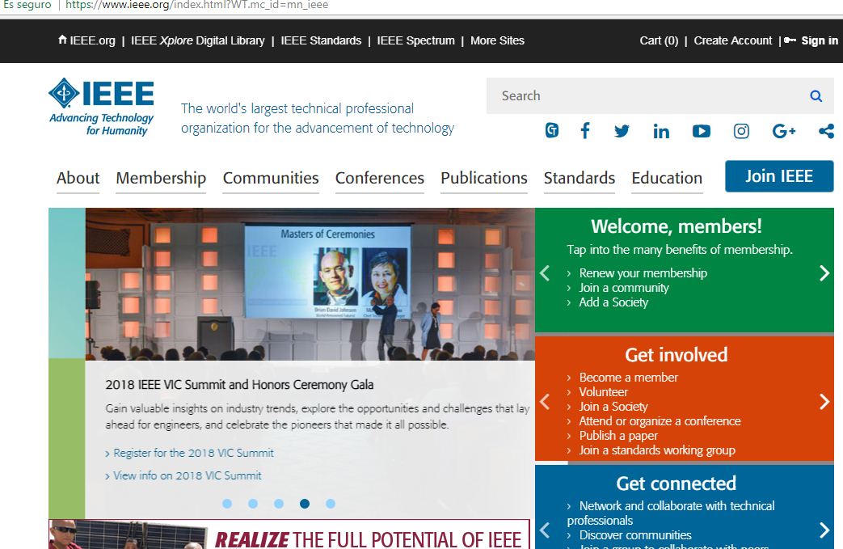Viewport: 843px width, 549px height.
Task: Select the first carousel dot
Action: click(x=227, y=504)
